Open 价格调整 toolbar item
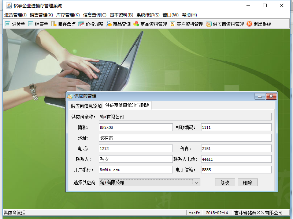This screenshot has height=219, width=293. [90, 24]
